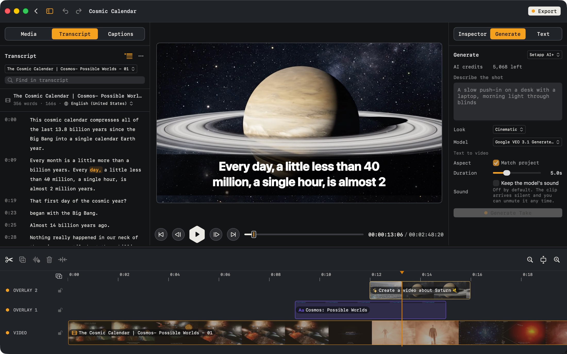The width and height of the screenshot is (567, 354).
Task: Zoom out the timeline
Action: pyautogui.click(x=530, y=260)
